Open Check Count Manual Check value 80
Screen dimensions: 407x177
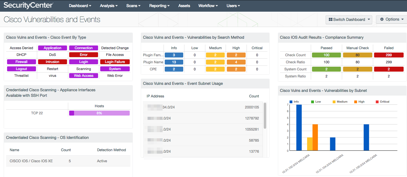[358, 55]
